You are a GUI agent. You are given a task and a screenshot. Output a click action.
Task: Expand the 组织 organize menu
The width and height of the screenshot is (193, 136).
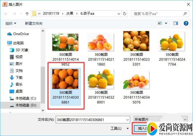pos(11,23)
